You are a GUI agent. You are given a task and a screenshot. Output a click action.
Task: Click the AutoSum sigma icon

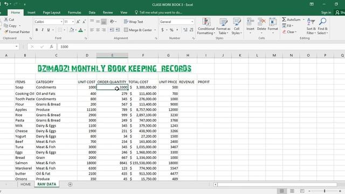click(x=284, y=19)
